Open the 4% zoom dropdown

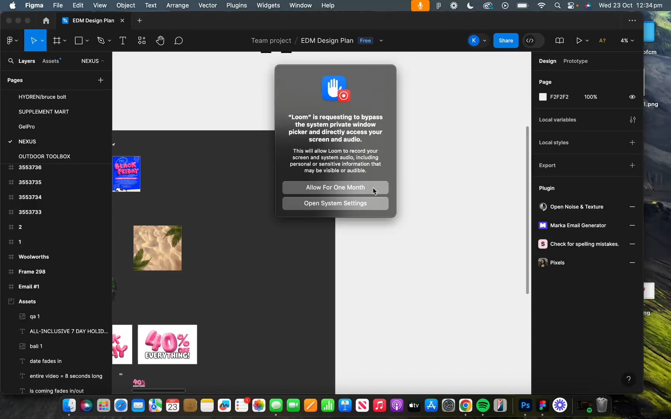point(627,40)
